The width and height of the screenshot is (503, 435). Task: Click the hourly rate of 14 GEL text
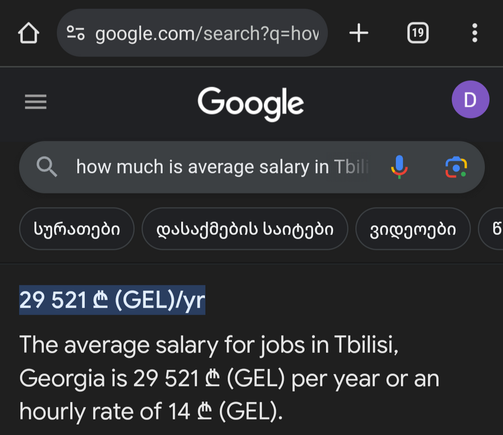click(x=151, y=411)
